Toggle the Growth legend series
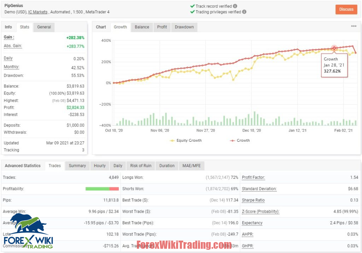 pyautogui.click(x=240, y=140)
